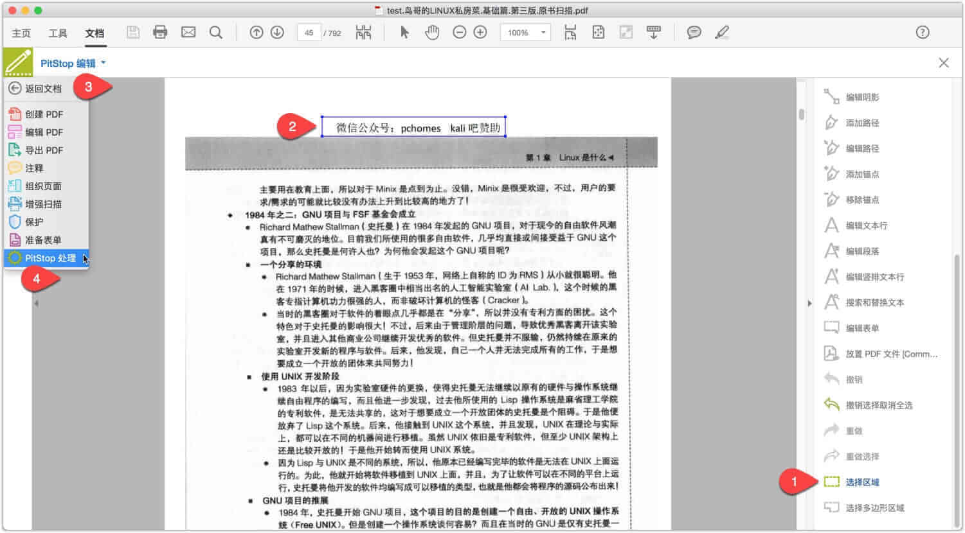Click the fit width scrolling icon
Screen dimensions: 965x533
[570, 32]
